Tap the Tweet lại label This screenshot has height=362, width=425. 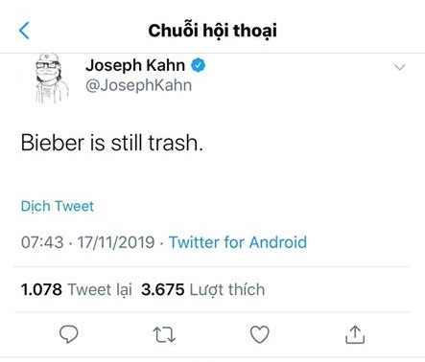(100, 290)
